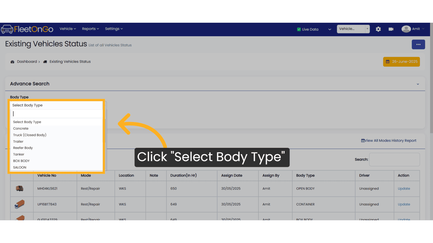433x243 pixels.
Task: Open the Settings menu in navbar
Action: click(114, 29)
